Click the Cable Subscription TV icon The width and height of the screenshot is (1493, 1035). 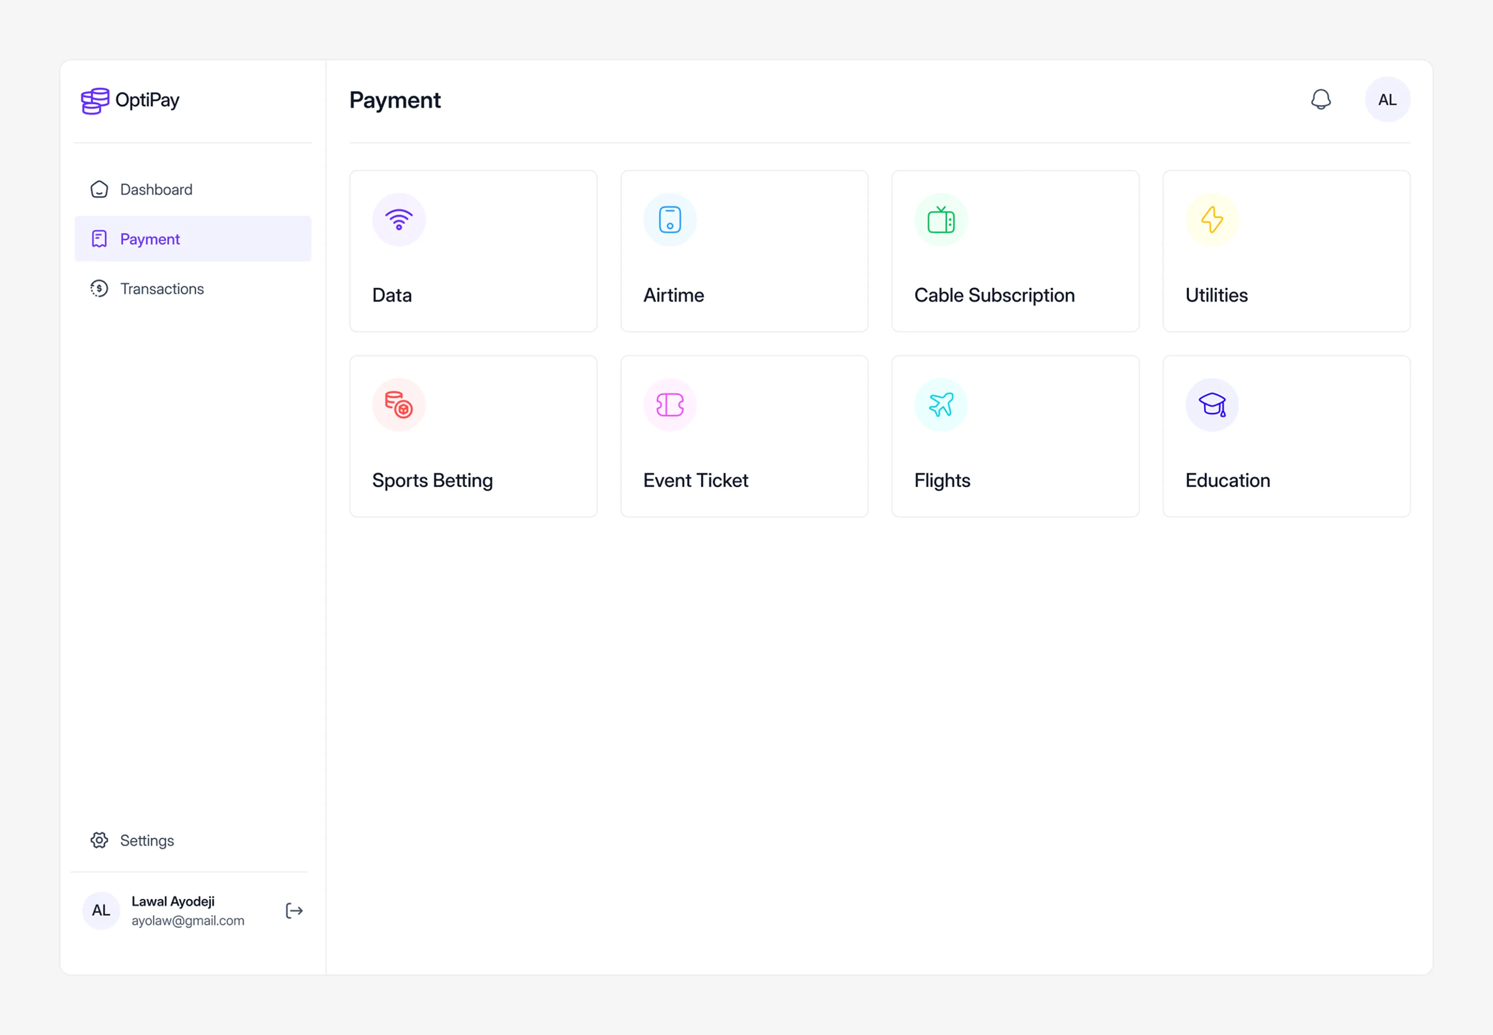pyautogui.click(x=941, y=220)
